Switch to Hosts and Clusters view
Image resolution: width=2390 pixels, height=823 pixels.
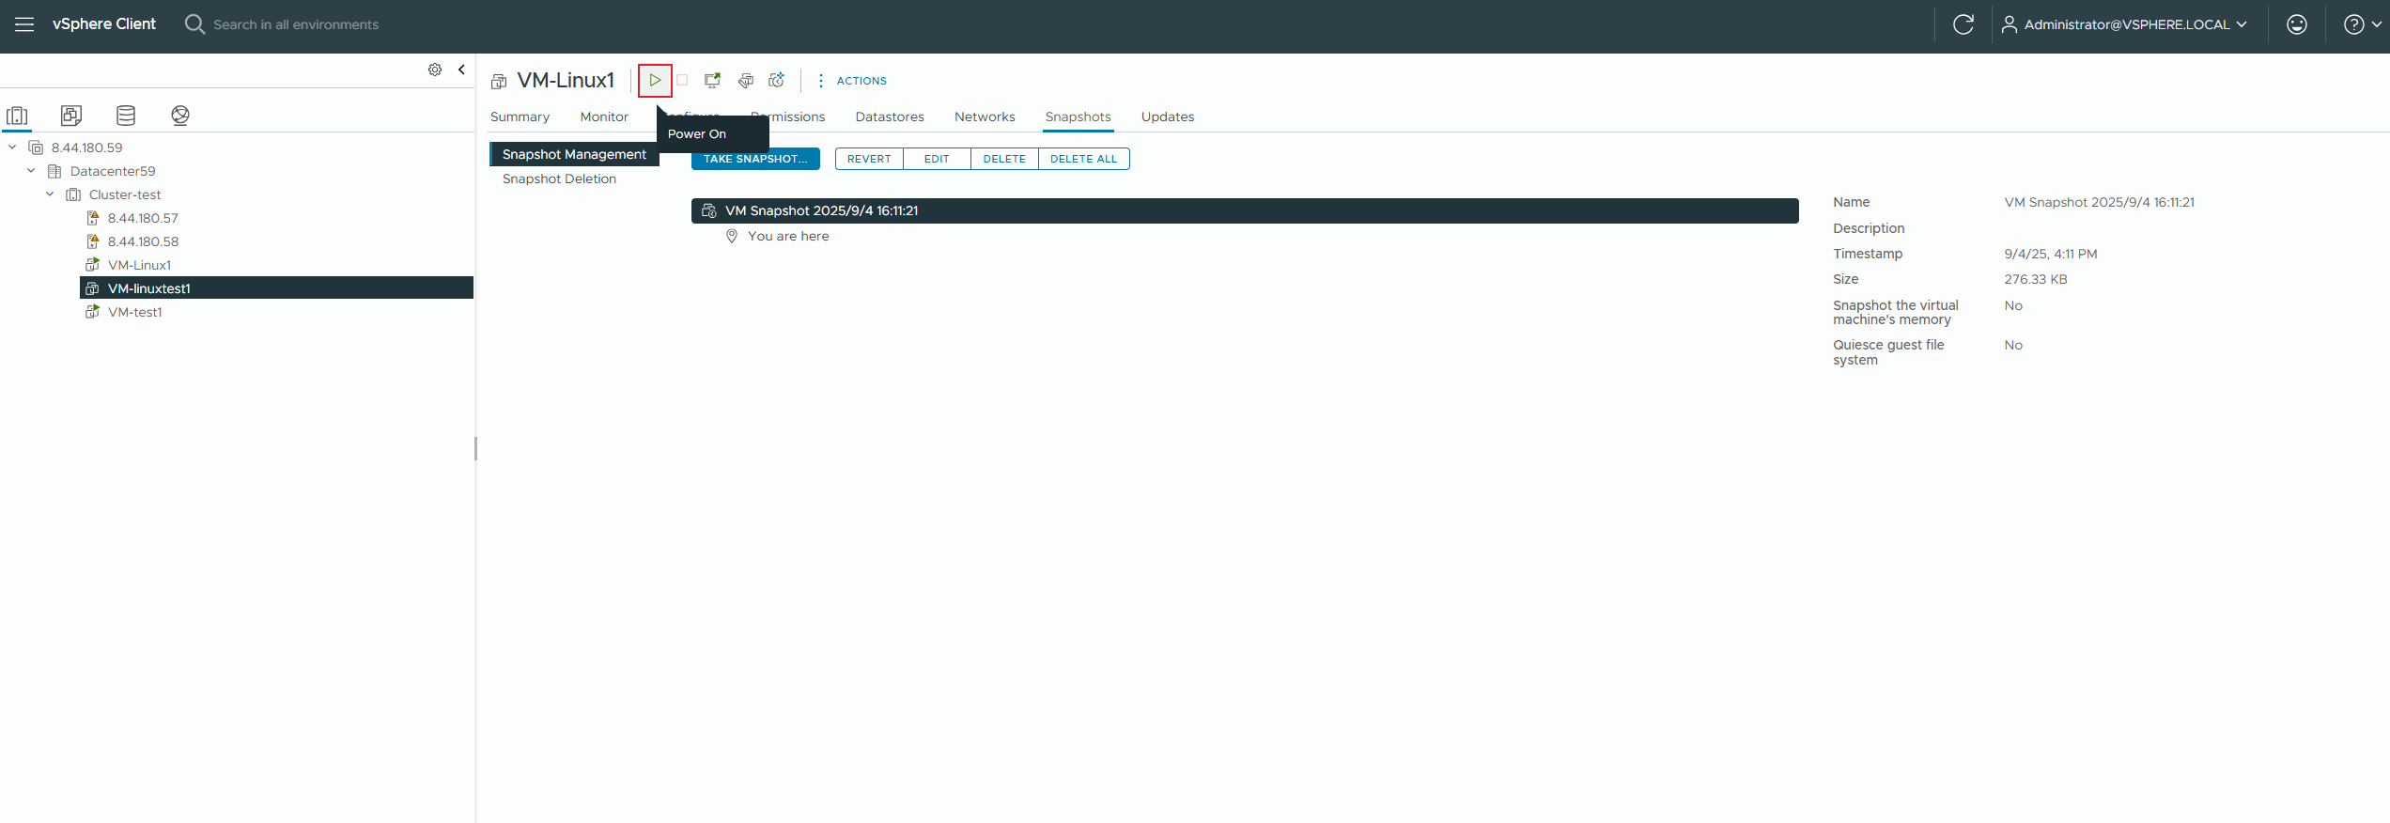(17, 116)
